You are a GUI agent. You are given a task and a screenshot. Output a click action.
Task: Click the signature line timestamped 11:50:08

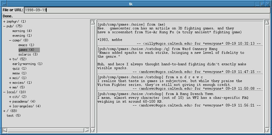(x=196, y=89)
